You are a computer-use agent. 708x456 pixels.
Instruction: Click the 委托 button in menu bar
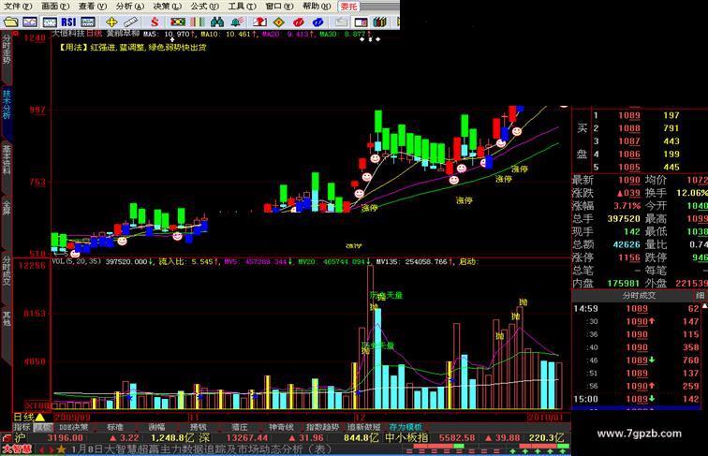click(349, 7)
